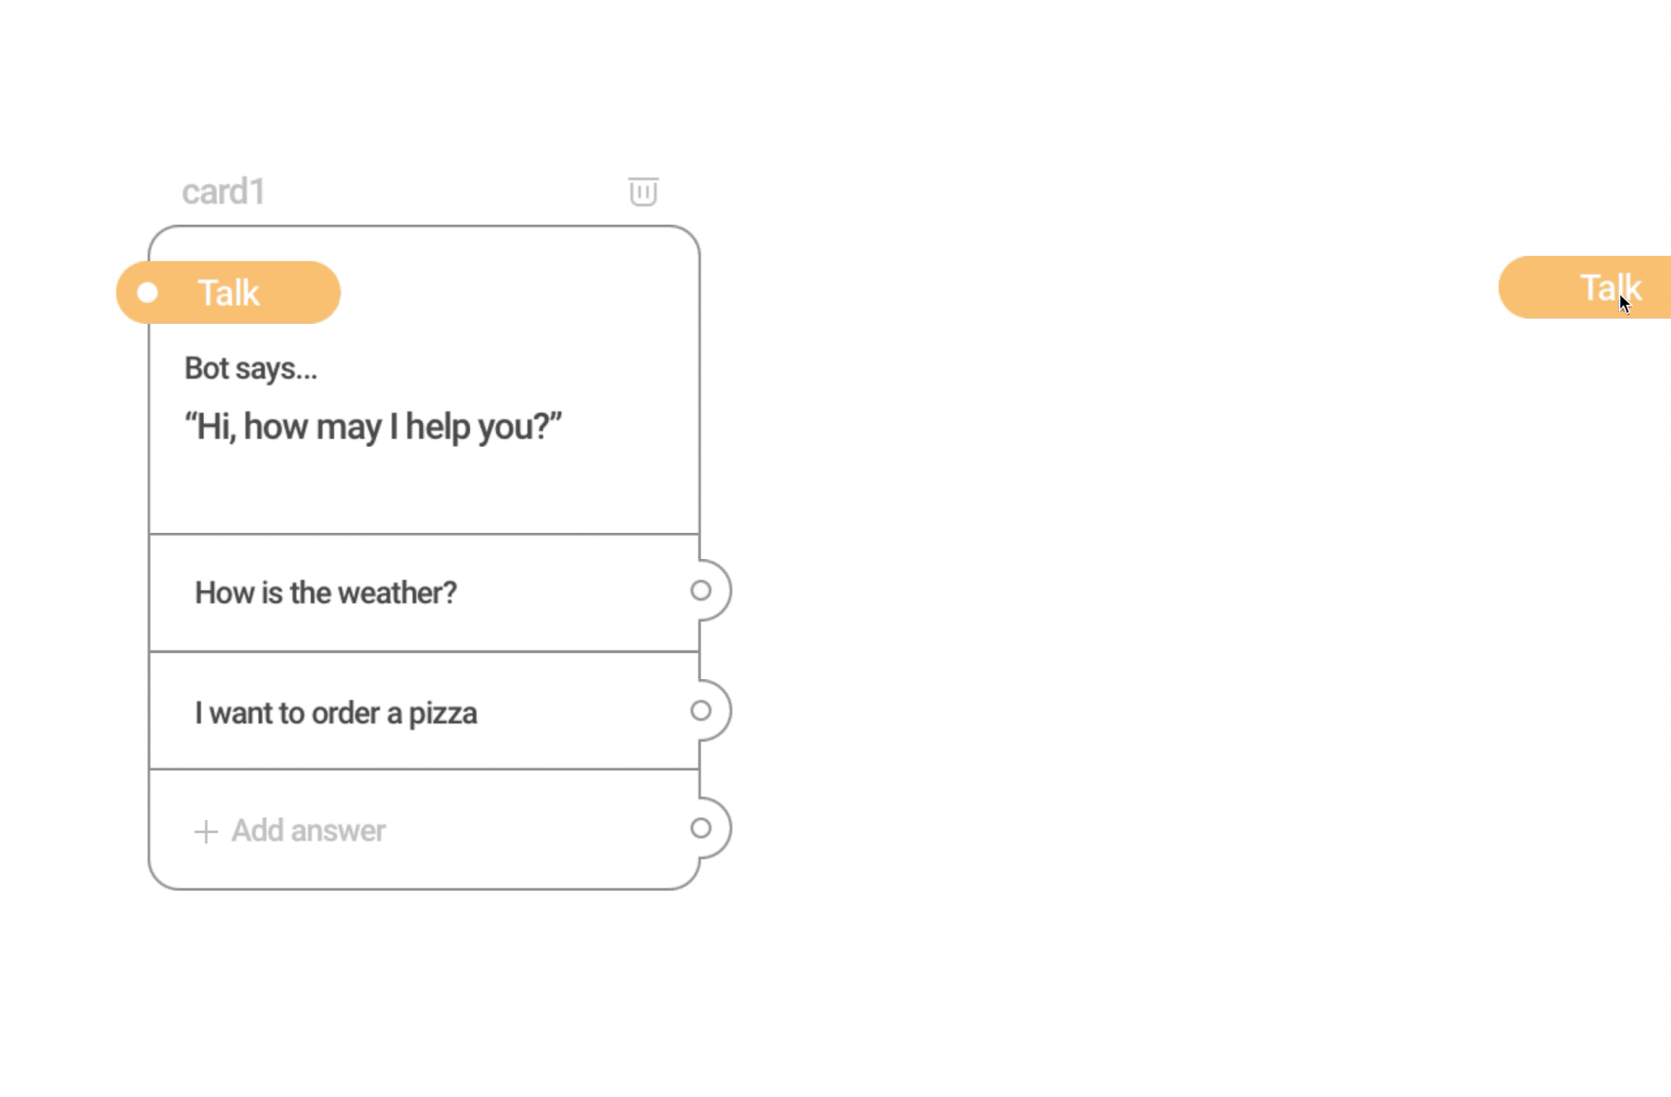Viewport: 1671px width, 1097px height.
Task: Click the empty space below the bot message
Action: [x=424, y=492]
